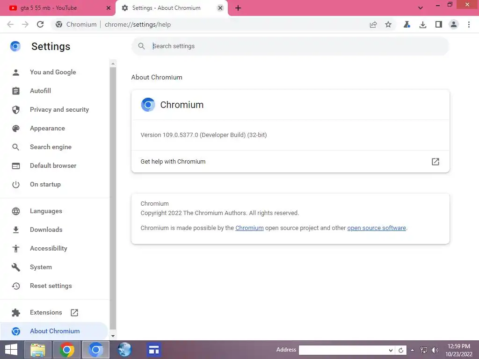
Task: Close the Settings - About Chromium tab
Action: (x=220, y=8)
